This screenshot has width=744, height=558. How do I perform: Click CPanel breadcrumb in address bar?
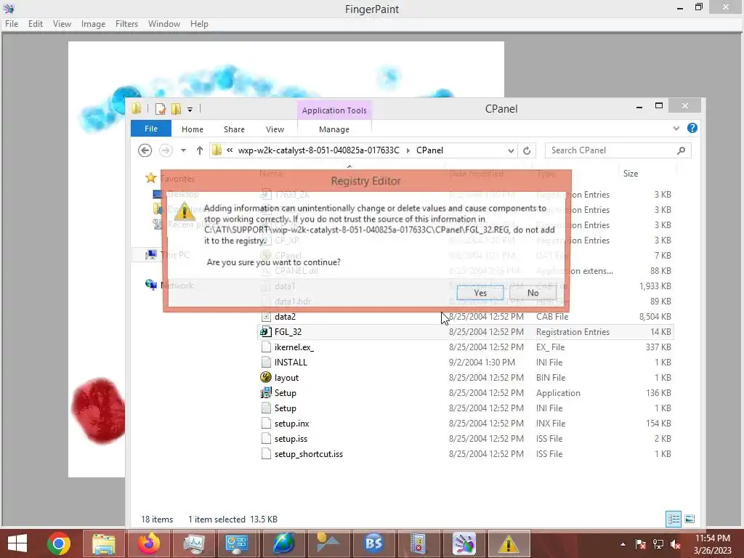pyautogui.click(x=429, y=150)
